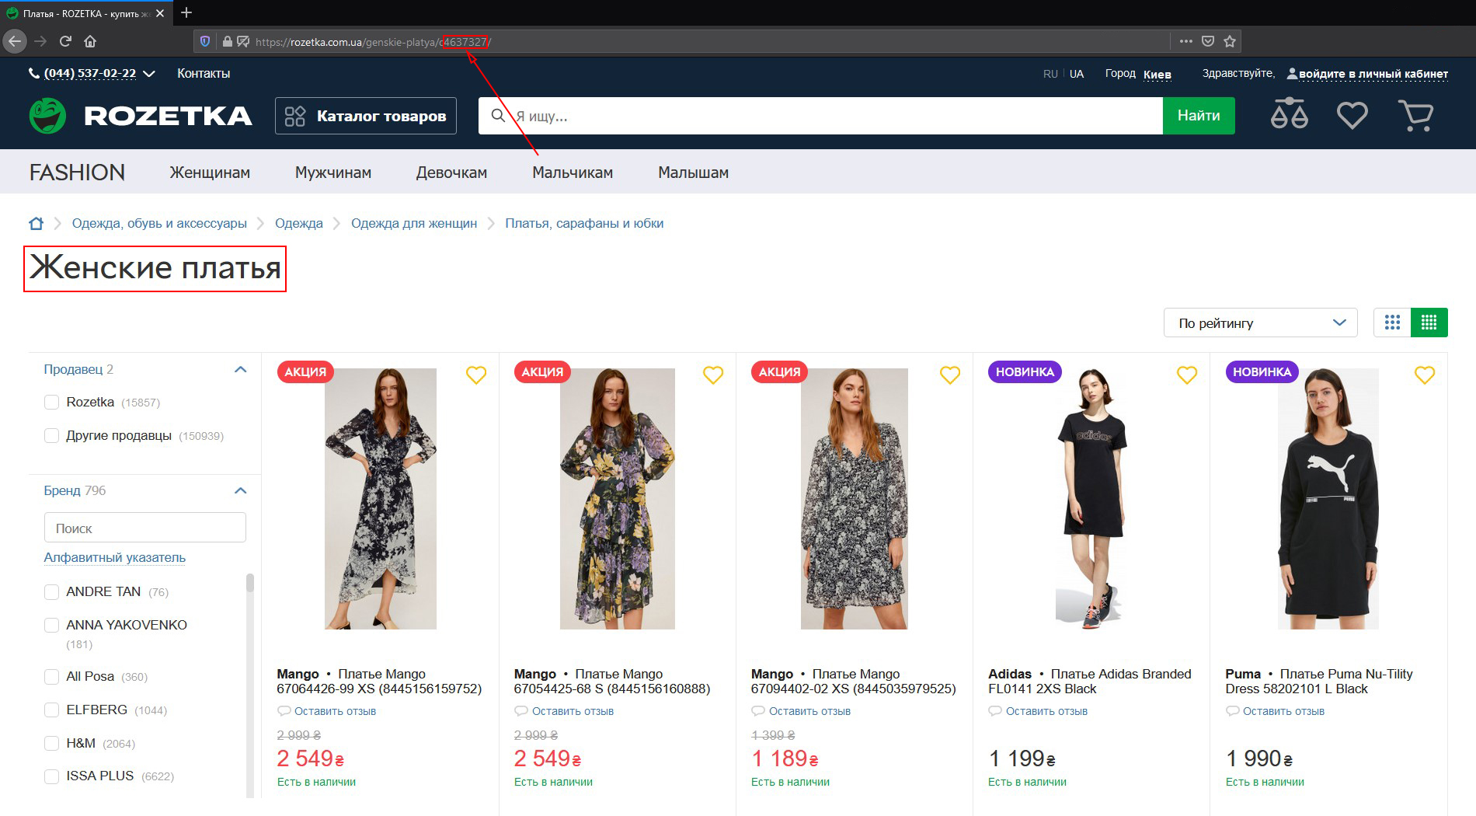Viewport: 1476px width, 816px height.
Task: Open the browser home icon
Action: click(x=90, y=41)
